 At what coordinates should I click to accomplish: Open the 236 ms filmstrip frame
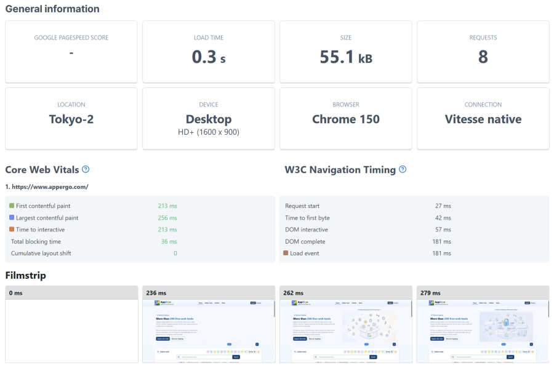click(x=209, y=324)
